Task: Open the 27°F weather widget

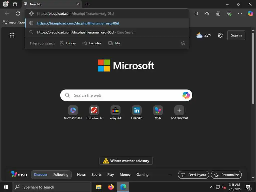Action: (204, 35)
